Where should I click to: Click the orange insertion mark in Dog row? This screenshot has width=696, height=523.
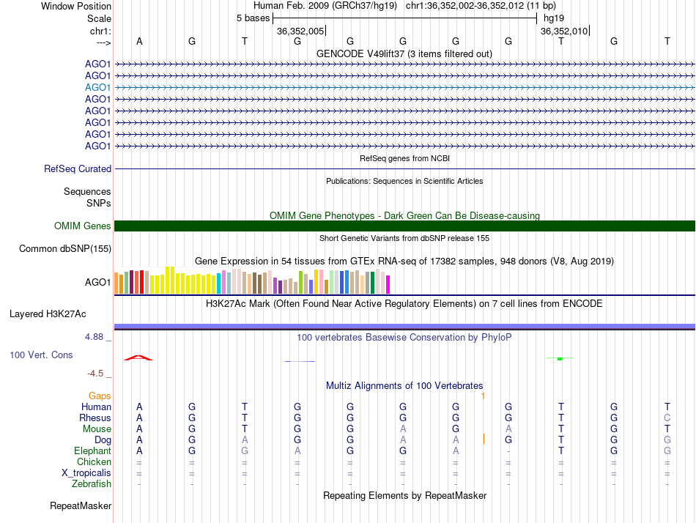484,439
